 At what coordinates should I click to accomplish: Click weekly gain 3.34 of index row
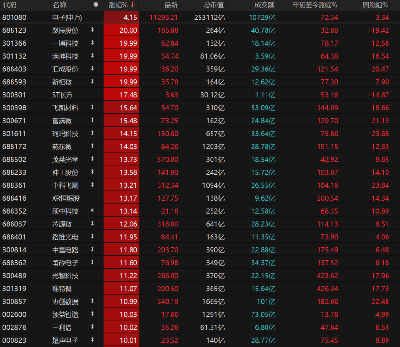click(382, 18)
